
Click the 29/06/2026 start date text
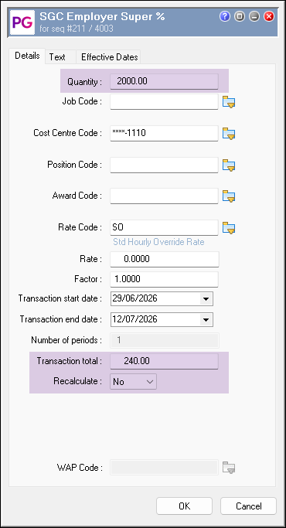click(134, 298)
